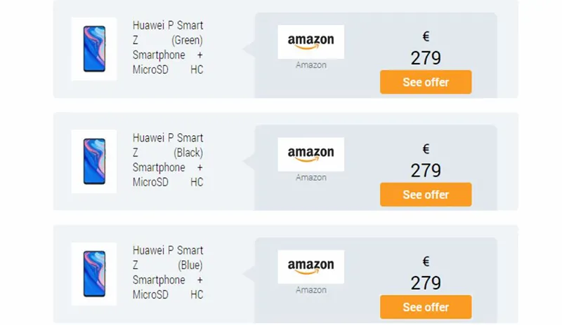Click the Amazon logo for the Blue model
This screenshot has height=325, width=562.
point(311,266)
